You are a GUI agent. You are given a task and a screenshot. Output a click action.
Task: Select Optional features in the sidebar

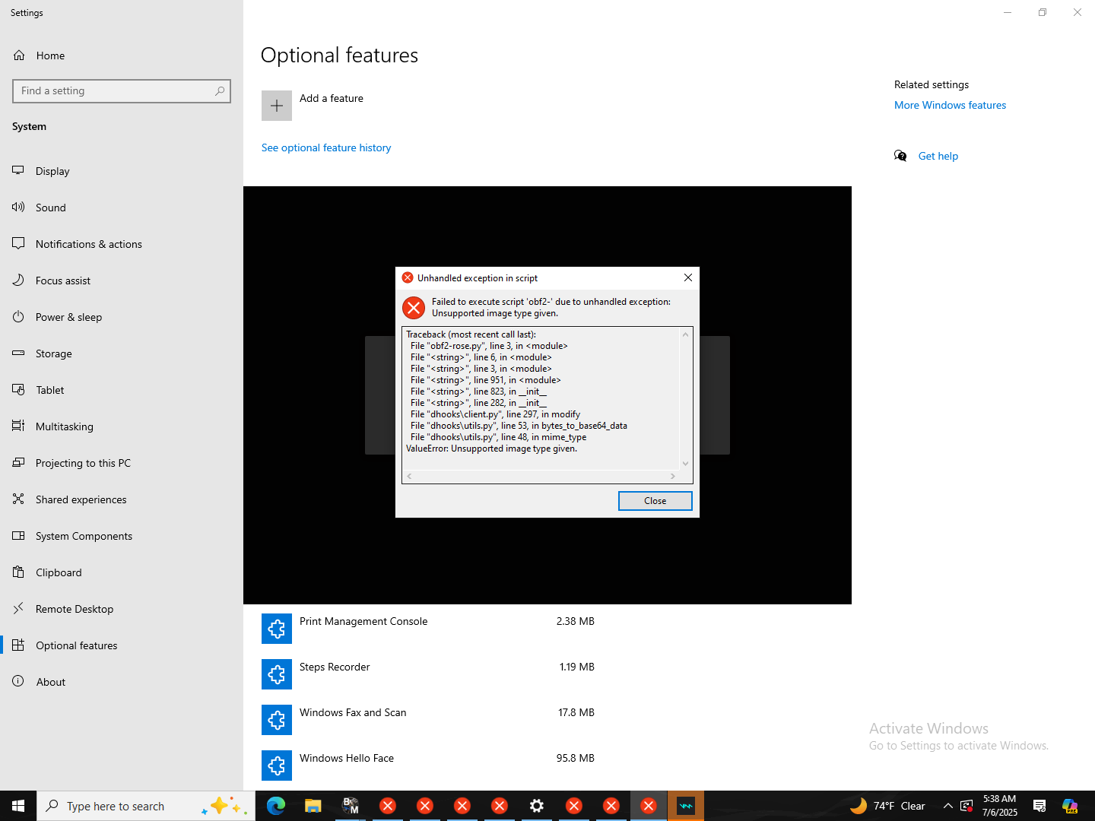pyautogui.click(x=122, y=645)
